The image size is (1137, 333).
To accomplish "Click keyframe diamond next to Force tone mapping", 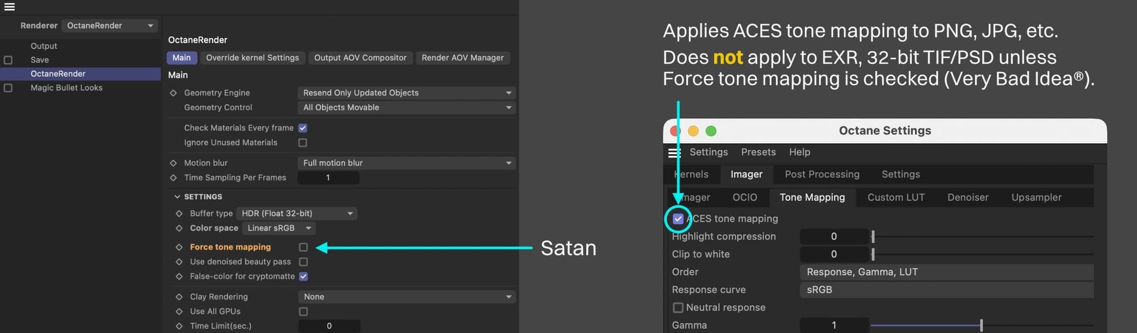I will click(x=179, y=247).
